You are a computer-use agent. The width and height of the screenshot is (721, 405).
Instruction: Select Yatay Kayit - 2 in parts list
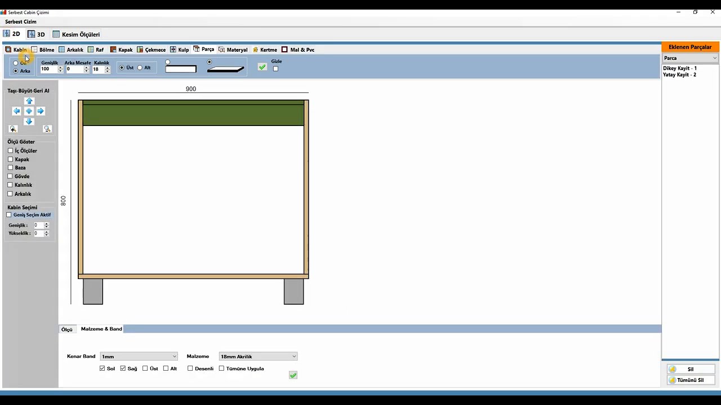point(680,74)
